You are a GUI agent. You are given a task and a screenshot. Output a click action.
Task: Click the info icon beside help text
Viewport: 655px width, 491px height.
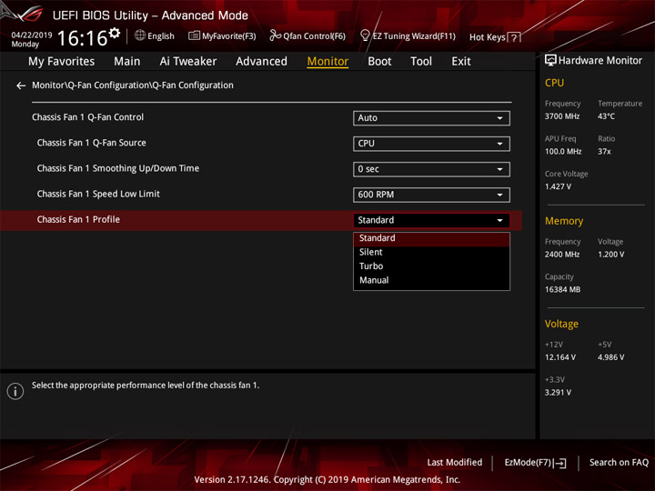pos(15,391)
